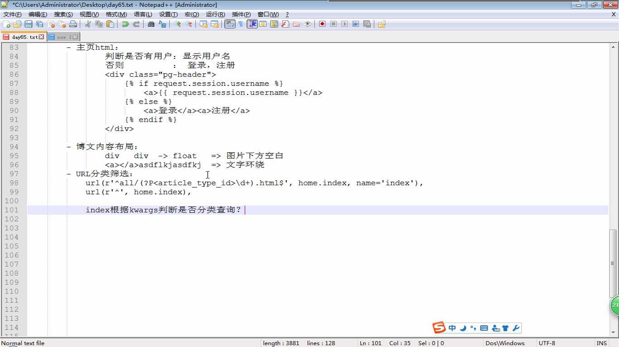Click the Print toolbar icon
The height and width of the screenshot is (347, 619).
pos(73,24)
